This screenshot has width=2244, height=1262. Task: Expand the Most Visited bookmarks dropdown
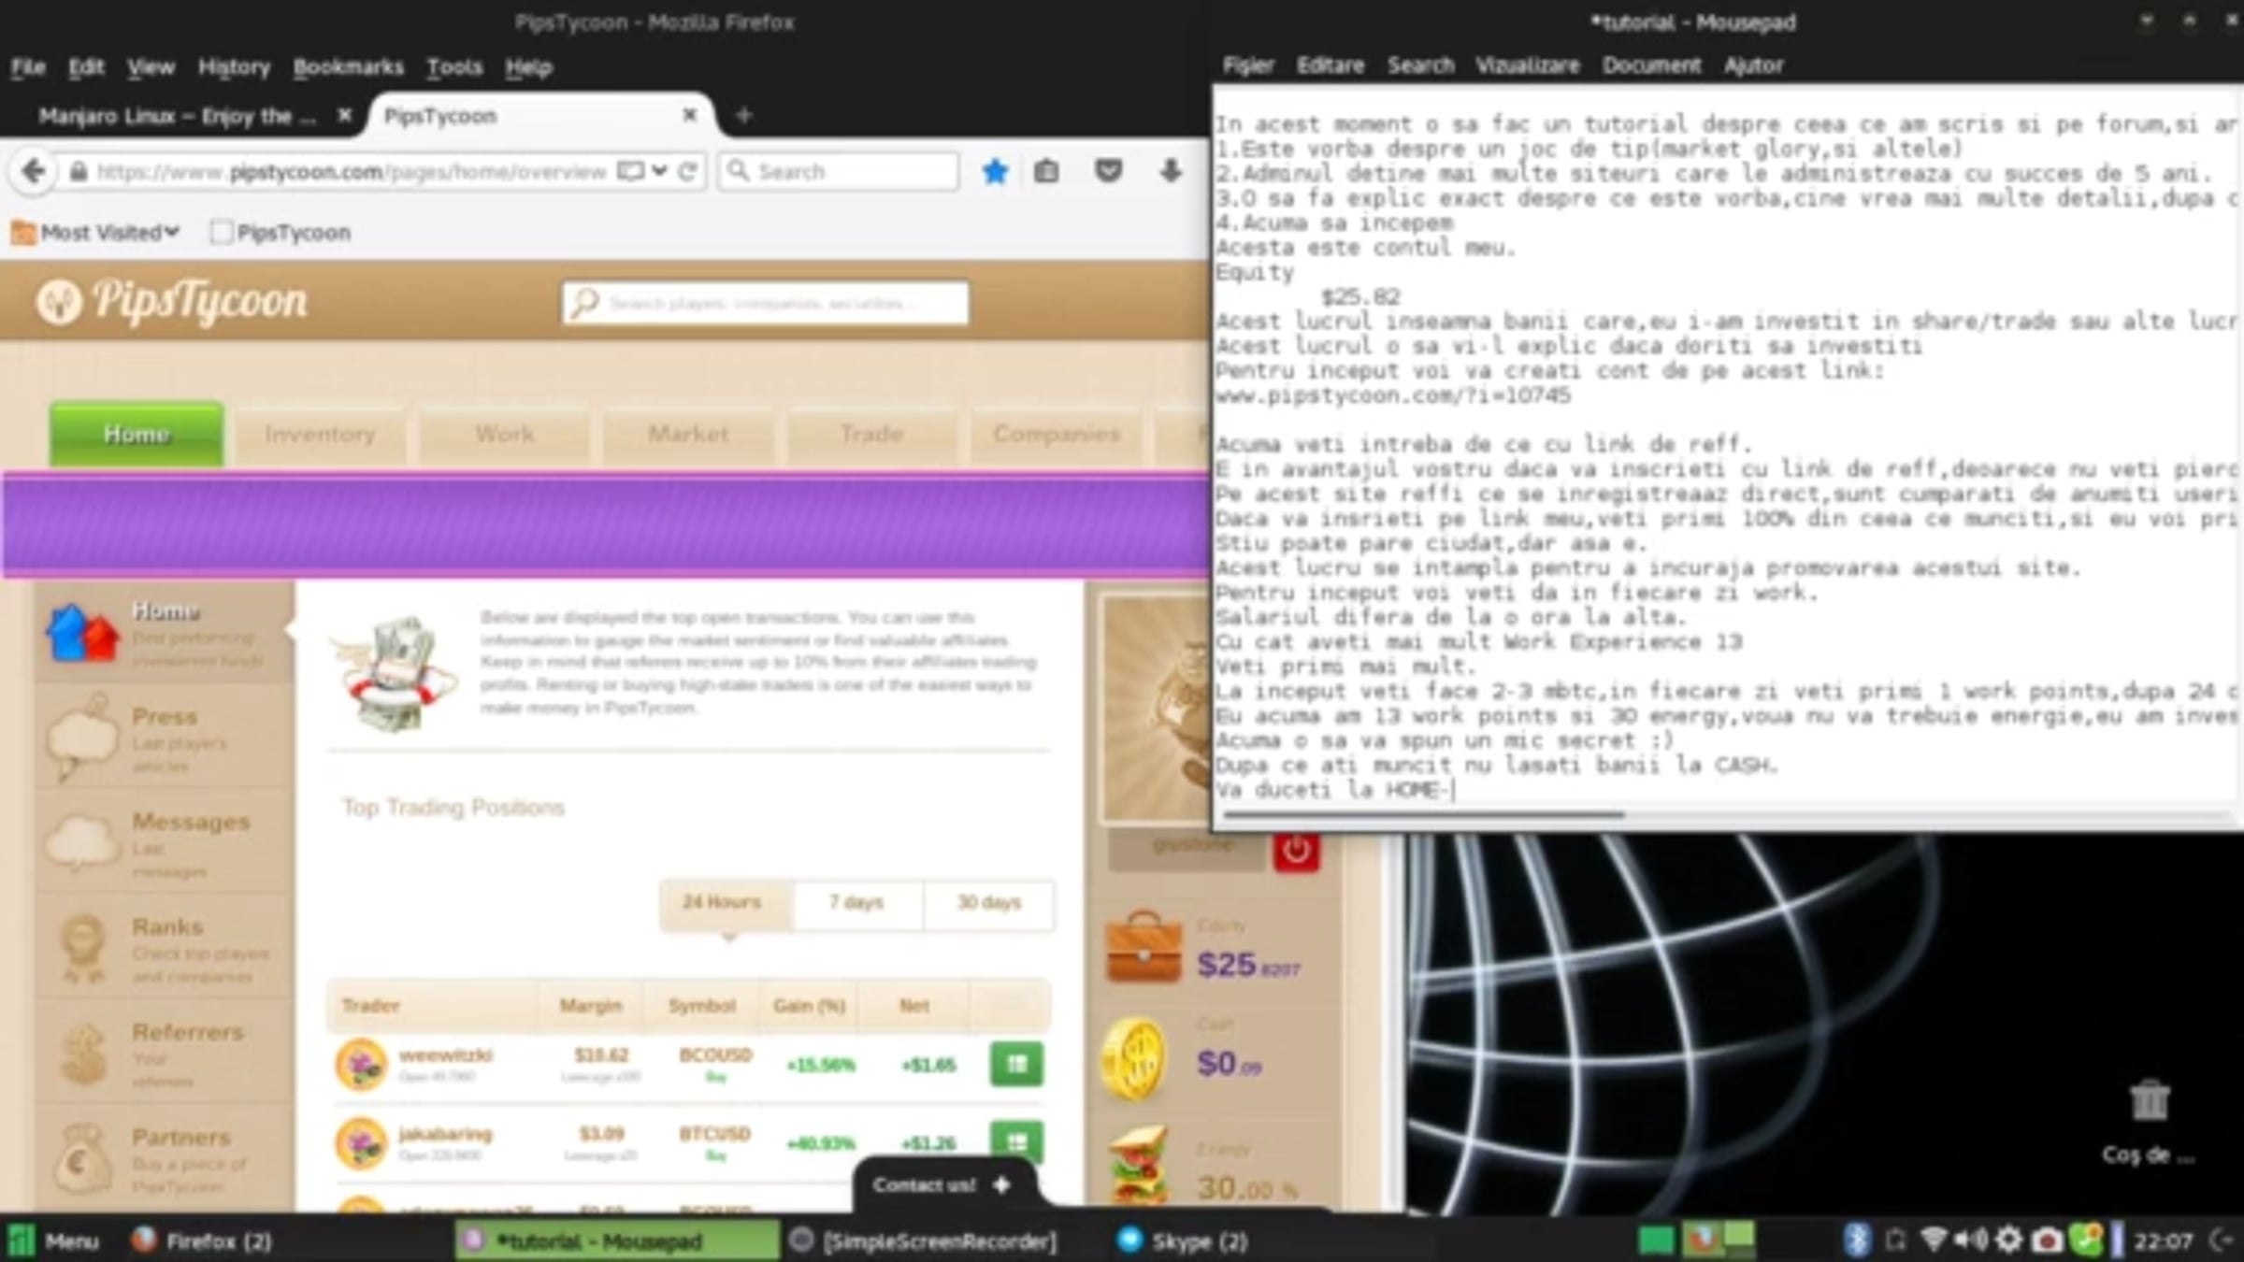pyautogui.click(x=95, y=232)
